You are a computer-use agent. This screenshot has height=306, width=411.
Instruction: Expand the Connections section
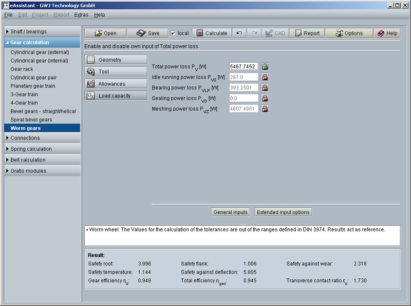click(x=42, y=138)
